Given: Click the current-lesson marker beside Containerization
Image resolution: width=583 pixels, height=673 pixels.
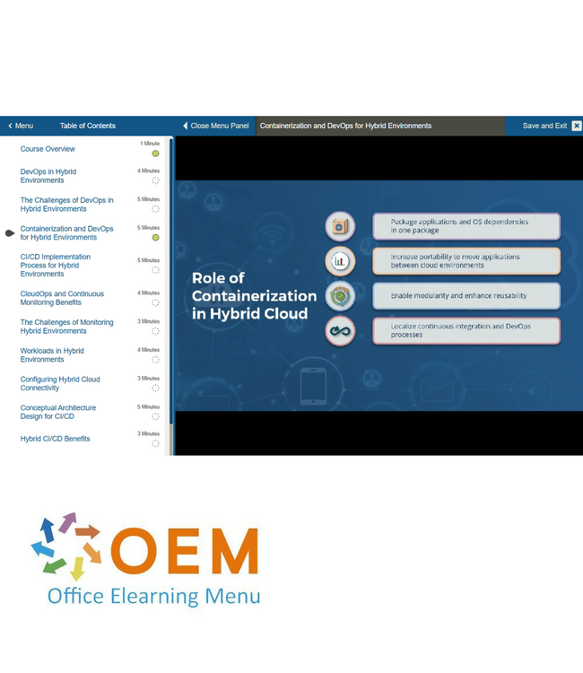Looking at the screenshot, I should coord(10,233).
